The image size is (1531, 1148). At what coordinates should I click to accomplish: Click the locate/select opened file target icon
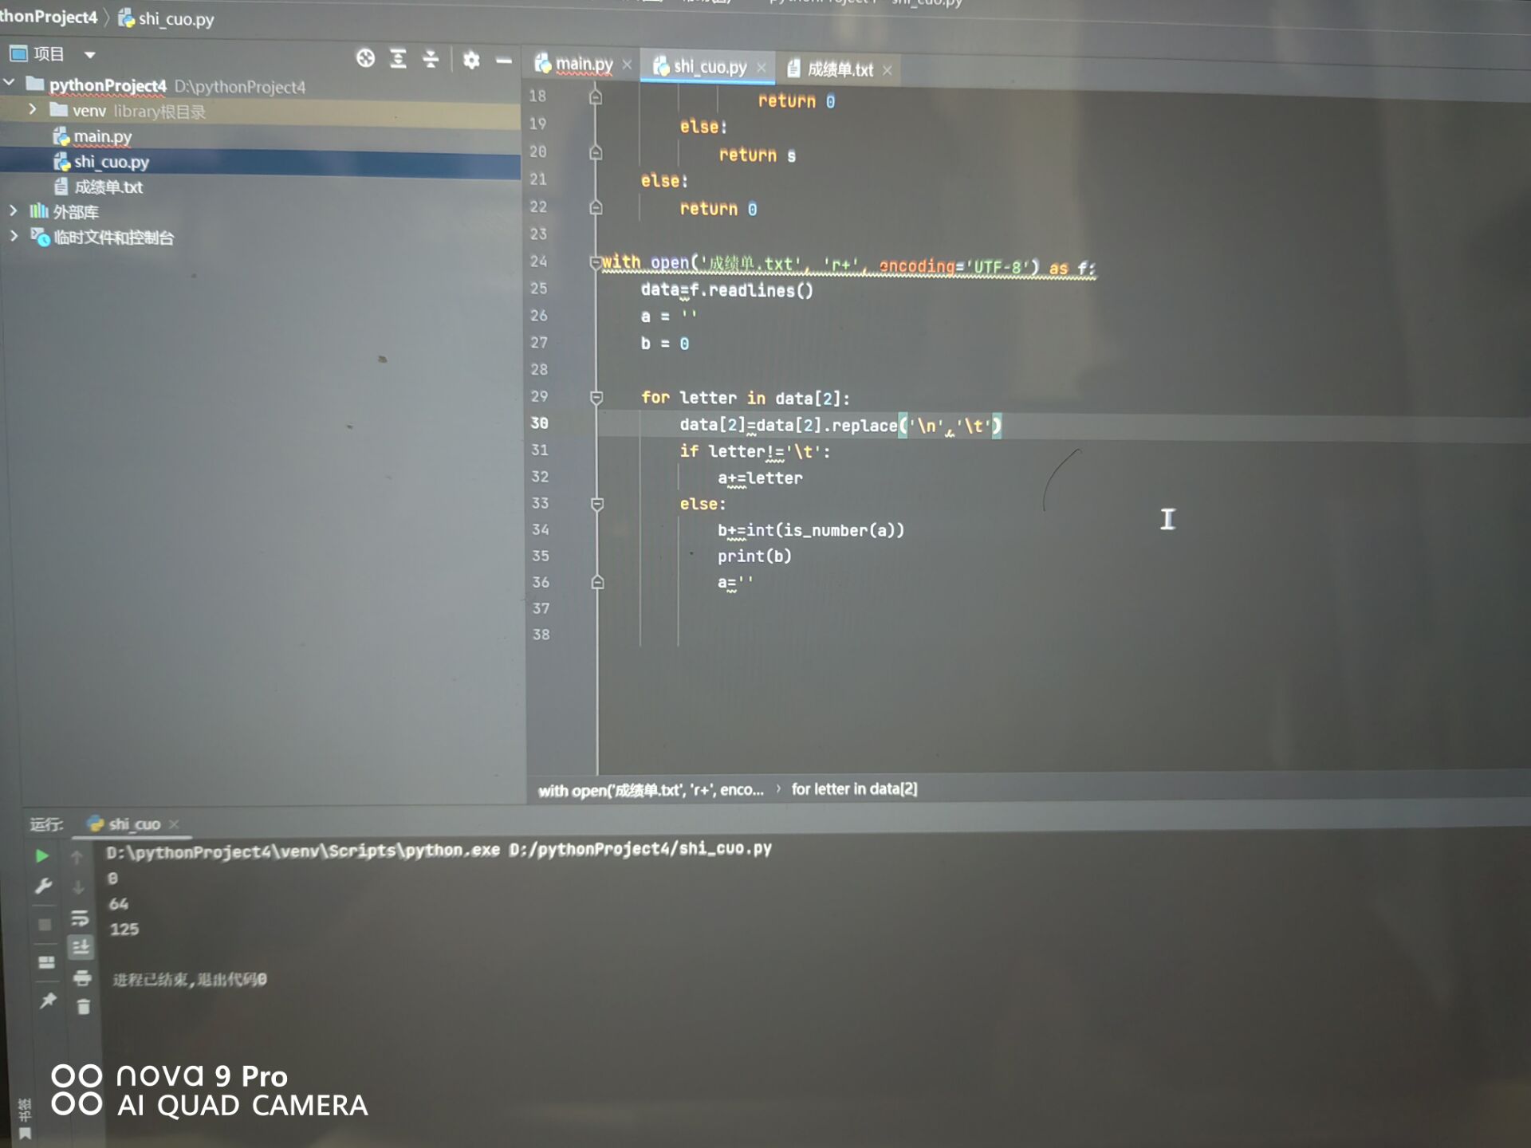click(x=365, y=58)
